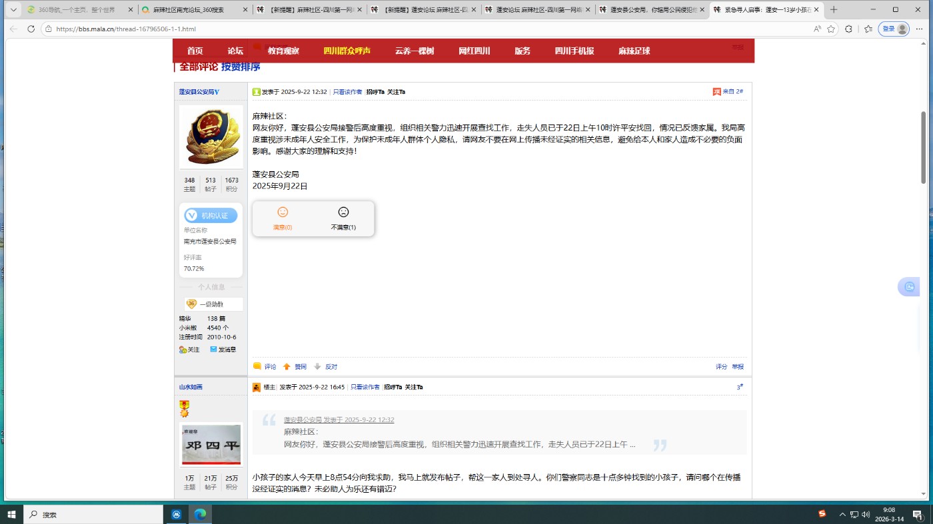Click the 不满意 sad face icon
Screen dimensions: 933x524
(x=343, y=212)
